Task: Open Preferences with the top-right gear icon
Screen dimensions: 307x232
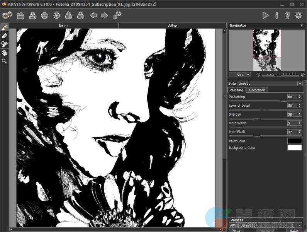Action: (x=299, y=15)
